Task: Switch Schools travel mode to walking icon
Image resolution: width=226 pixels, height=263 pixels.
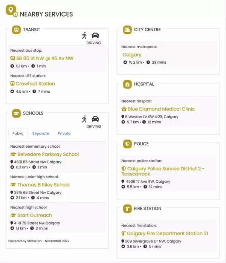Action: pos(84,119)
